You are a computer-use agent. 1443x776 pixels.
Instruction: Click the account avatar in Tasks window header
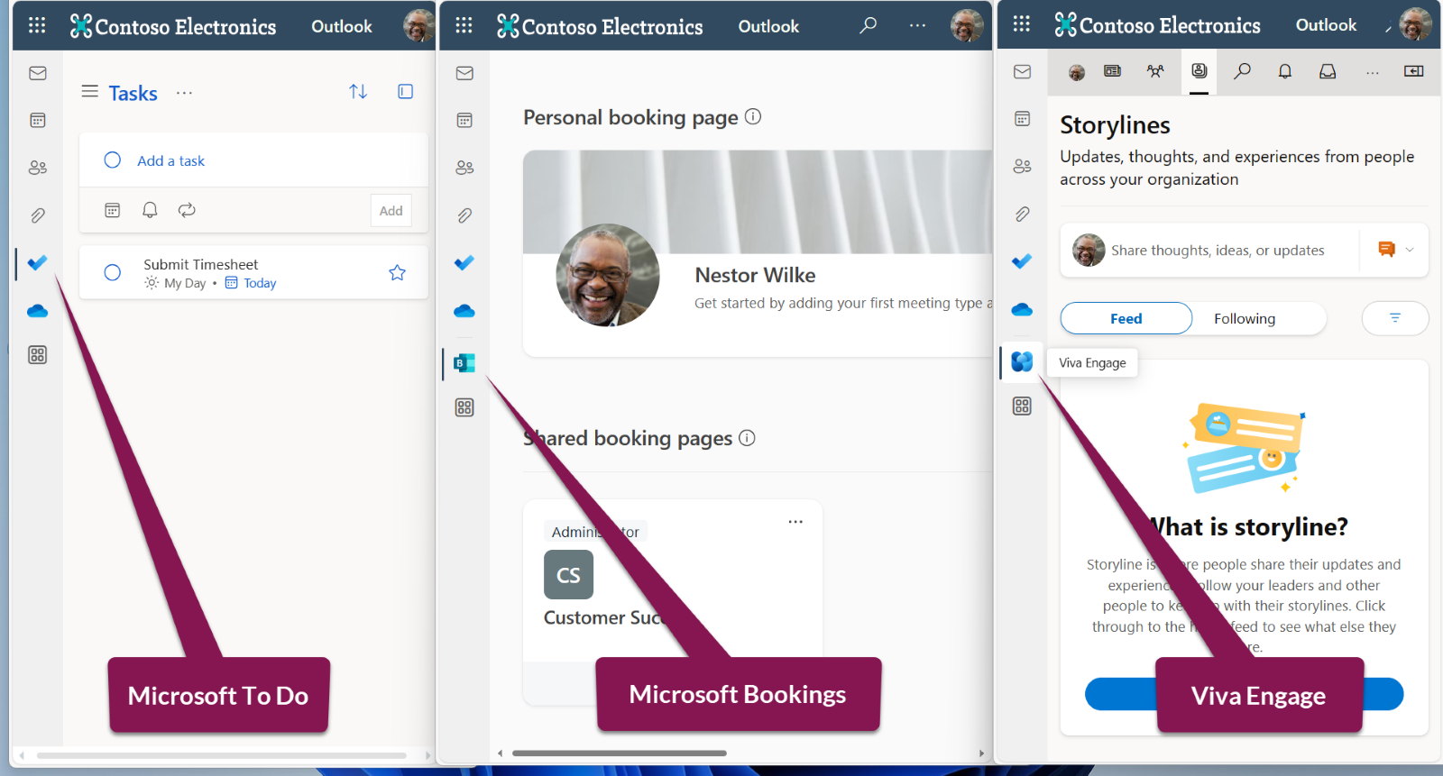click(x=418, y=26)
